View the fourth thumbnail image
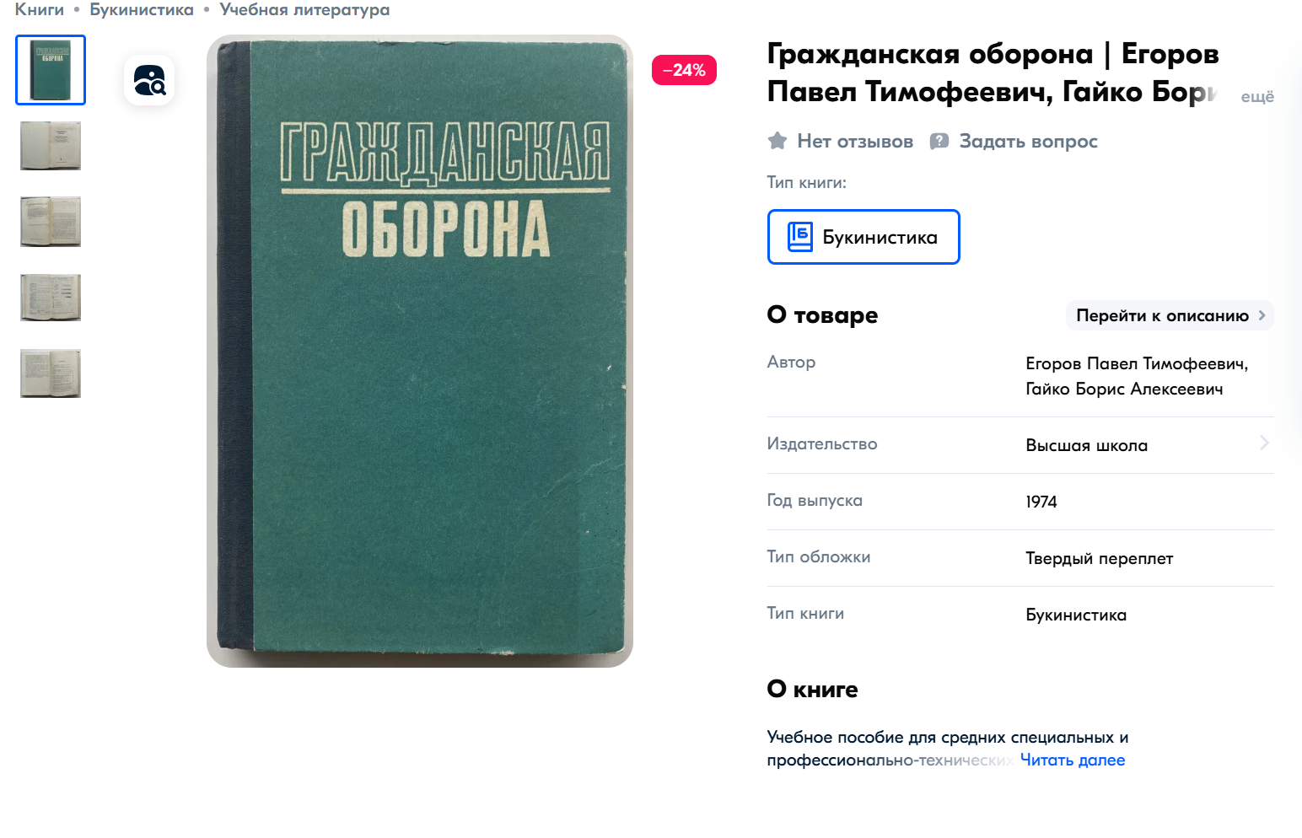 tap(51, 298)
